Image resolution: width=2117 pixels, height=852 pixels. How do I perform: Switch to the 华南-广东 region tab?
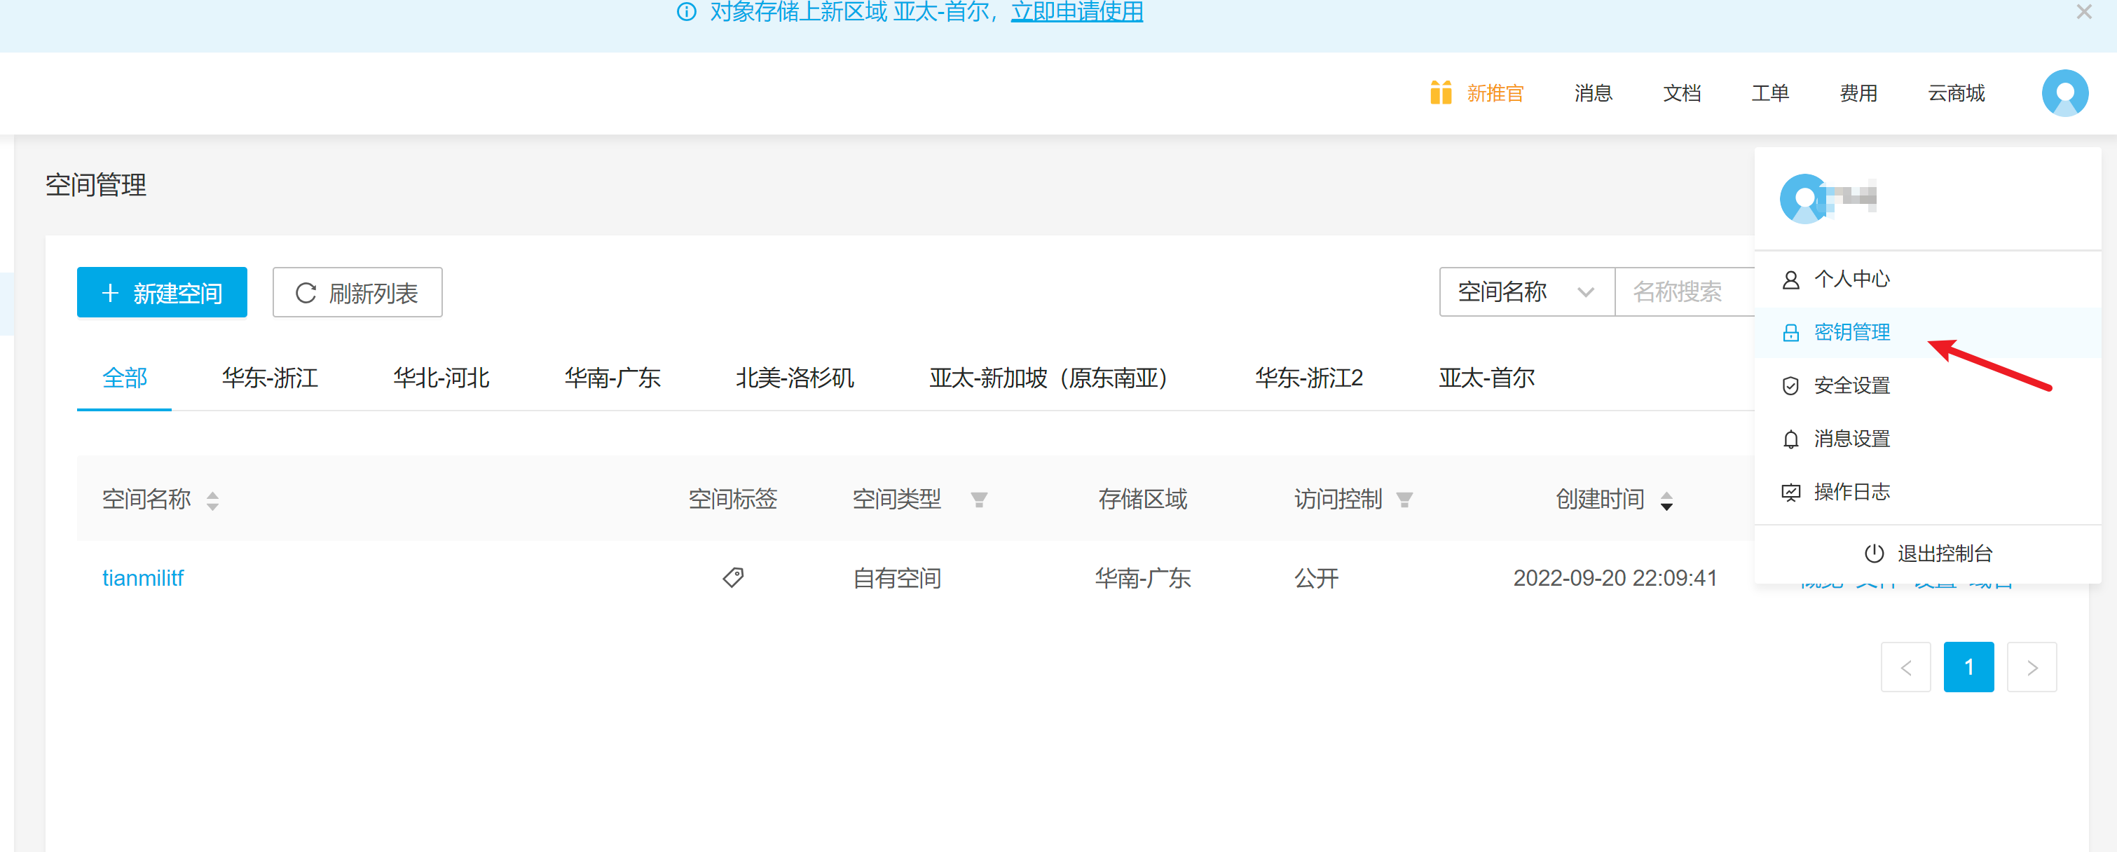[x=612, y=378]
